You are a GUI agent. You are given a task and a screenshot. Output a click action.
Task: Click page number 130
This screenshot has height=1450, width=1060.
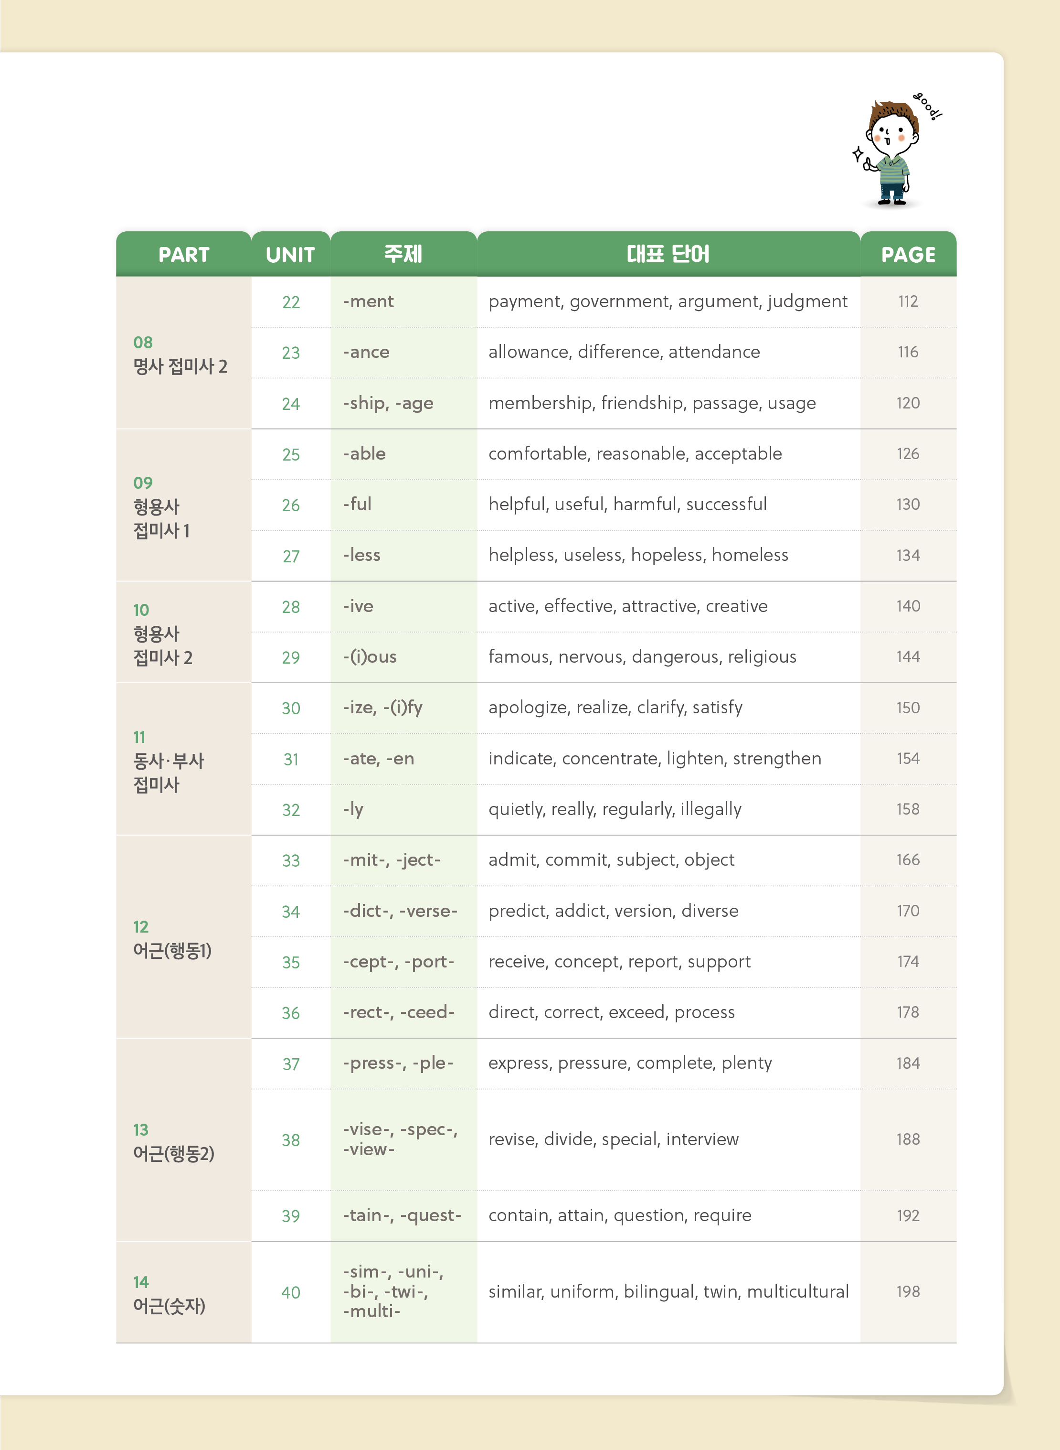(x=908, y=505)
